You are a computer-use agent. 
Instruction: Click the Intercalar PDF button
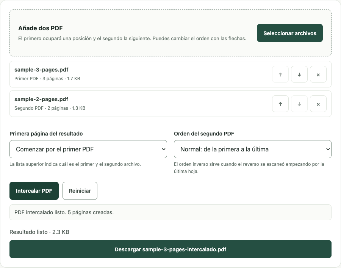(34, 191)
